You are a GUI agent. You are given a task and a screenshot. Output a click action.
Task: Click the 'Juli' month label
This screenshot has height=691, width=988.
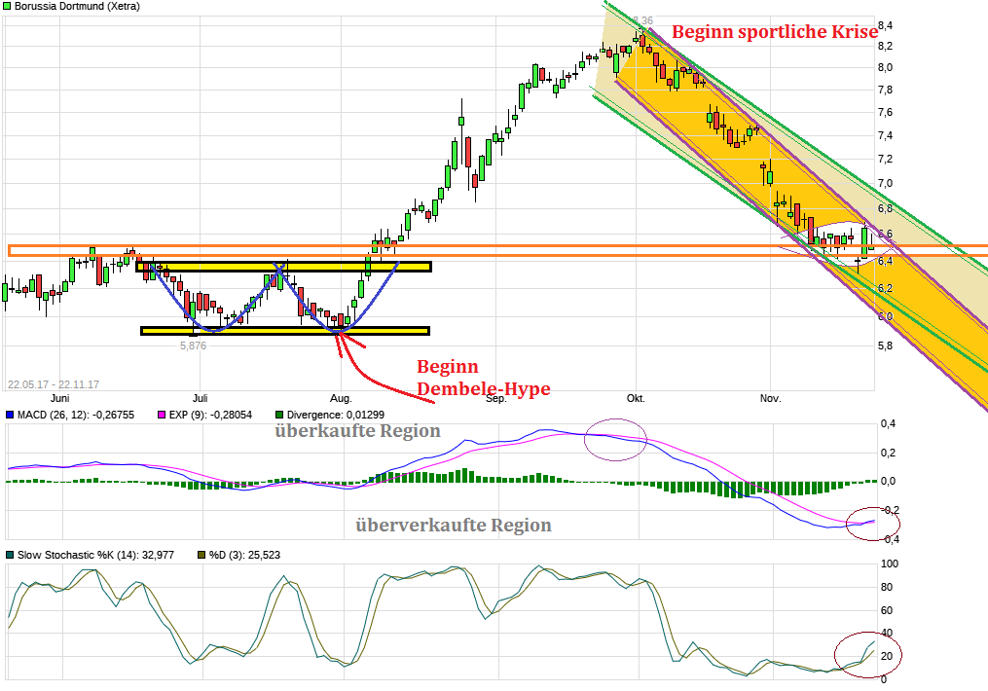click(200, 398)
